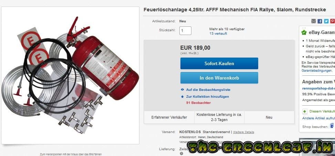Click the shop door icon next to Shop besuchen
The width and height of the screenshot is (335, 156).
[332, 126]
